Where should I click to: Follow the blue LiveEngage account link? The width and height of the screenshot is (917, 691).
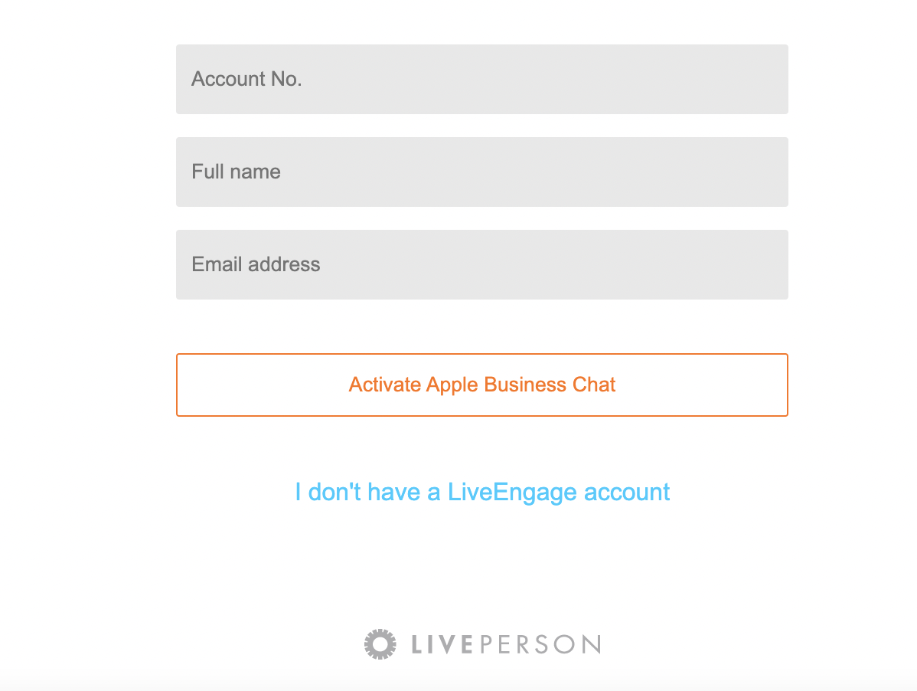[482, 492]
